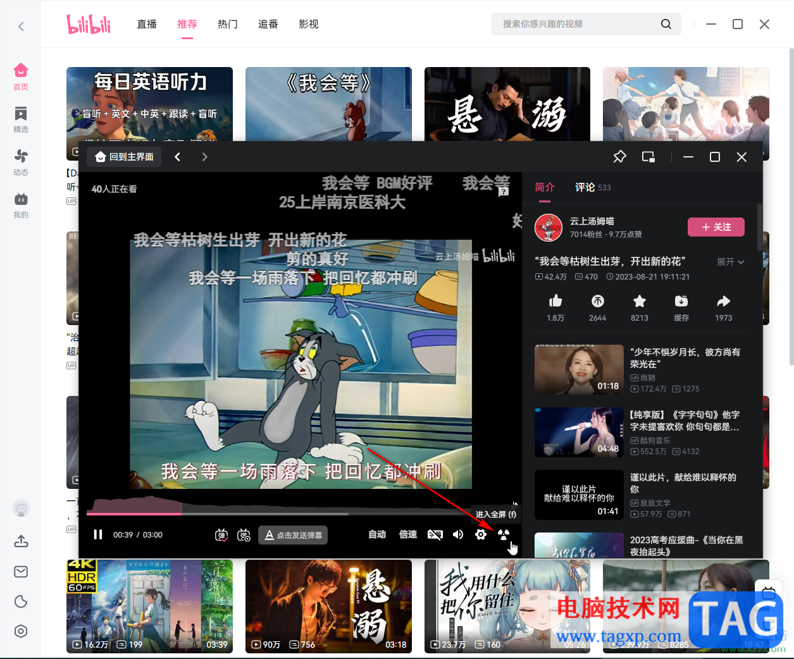Select 热门 in top navigation
Screen dimensions: 794x659
(228, 24)
